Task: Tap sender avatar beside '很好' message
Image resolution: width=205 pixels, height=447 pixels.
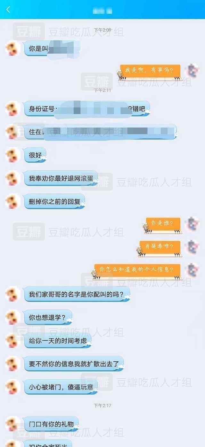Action: pyautogui.click(x=13, y=155)
